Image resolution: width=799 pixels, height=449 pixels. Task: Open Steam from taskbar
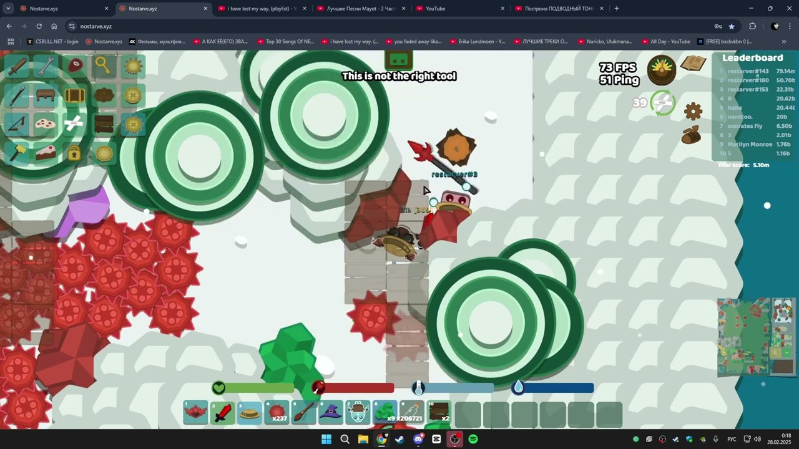399,439
